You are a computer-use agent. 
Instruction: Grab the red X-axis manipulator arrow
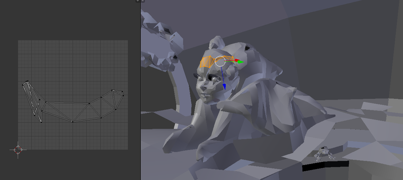point(237,60)
